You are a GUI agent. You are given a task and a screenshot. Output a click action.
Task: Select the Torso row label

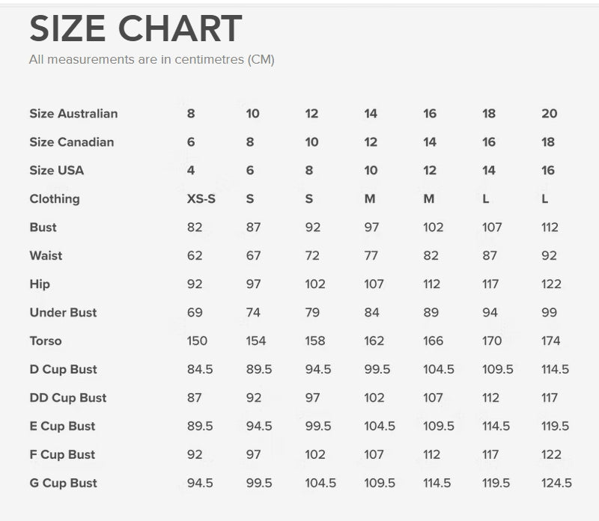[45, 341]
